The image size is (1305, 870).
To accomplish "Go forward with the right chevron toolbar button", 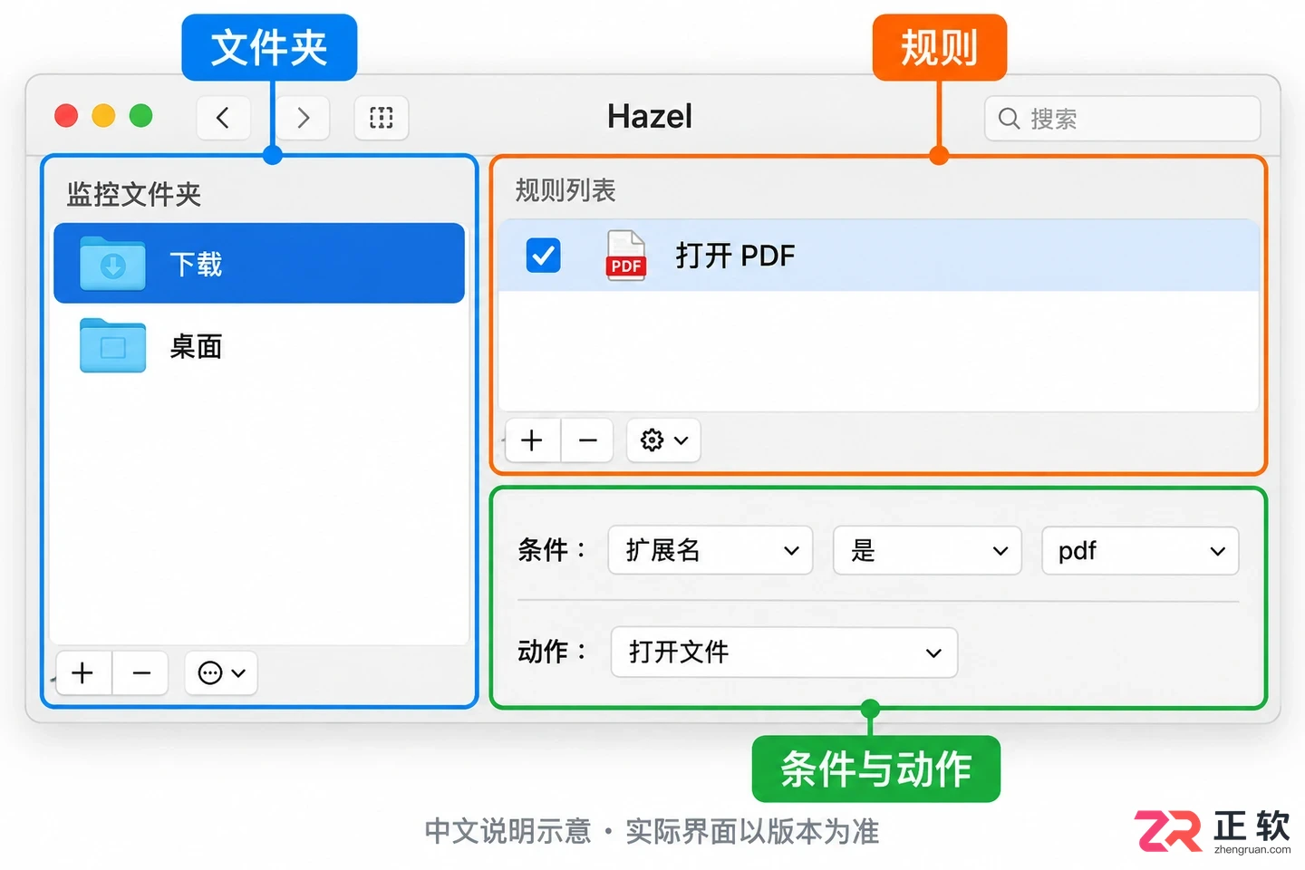I will coord(303,118).
